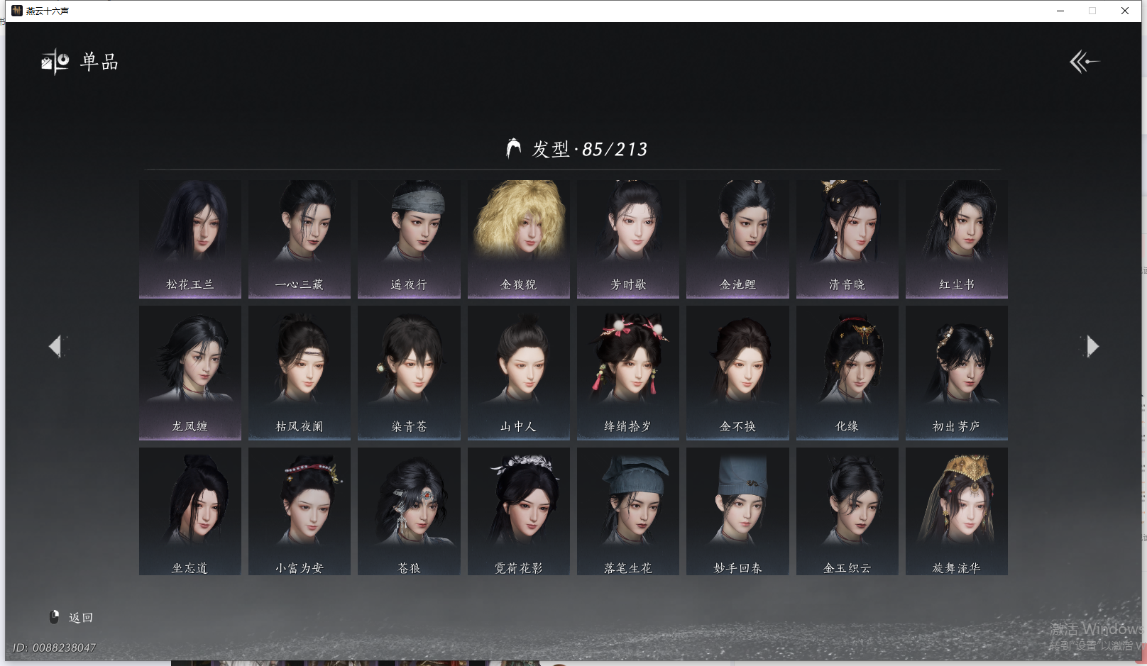The width and height of the screenshot is (1147, 666).
Task: Pick the 坐忘道 hairstyle
Action: [190, 511]
